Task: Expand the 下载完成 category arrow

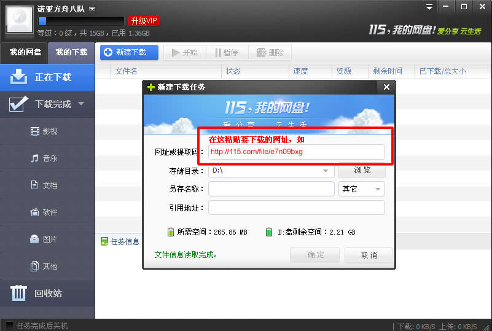Action: (81, 104)
